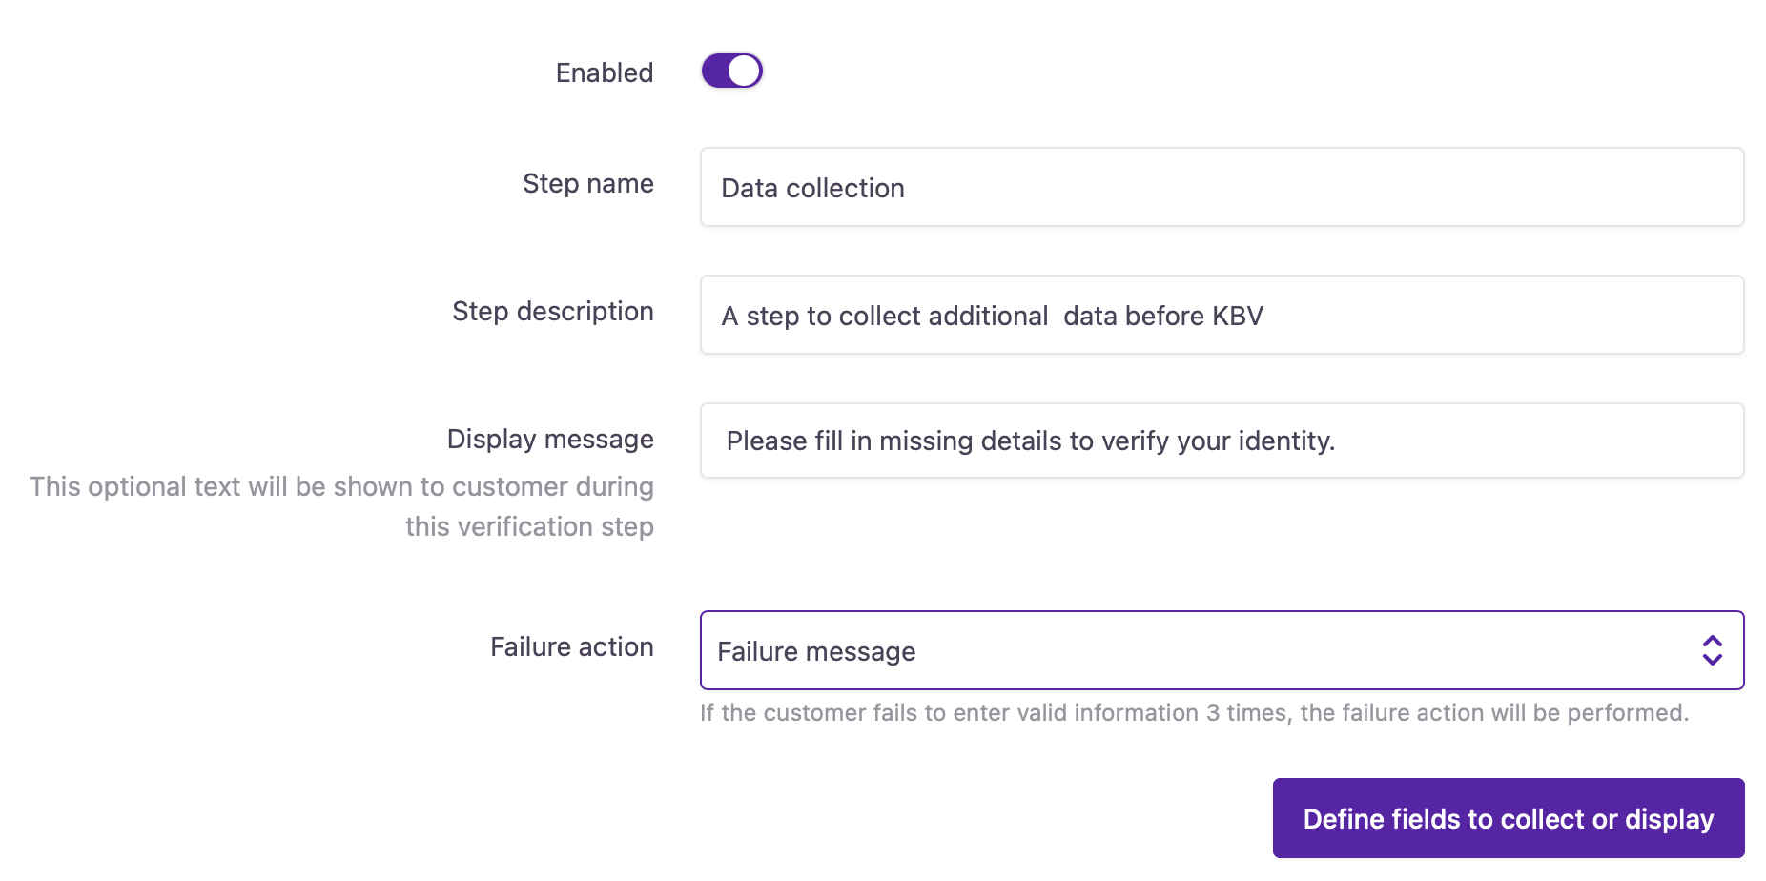Image resolution: width=1766 pixels, height=881 pixels.
Task: Click the Enabled label text
Action: click(604, 72)
